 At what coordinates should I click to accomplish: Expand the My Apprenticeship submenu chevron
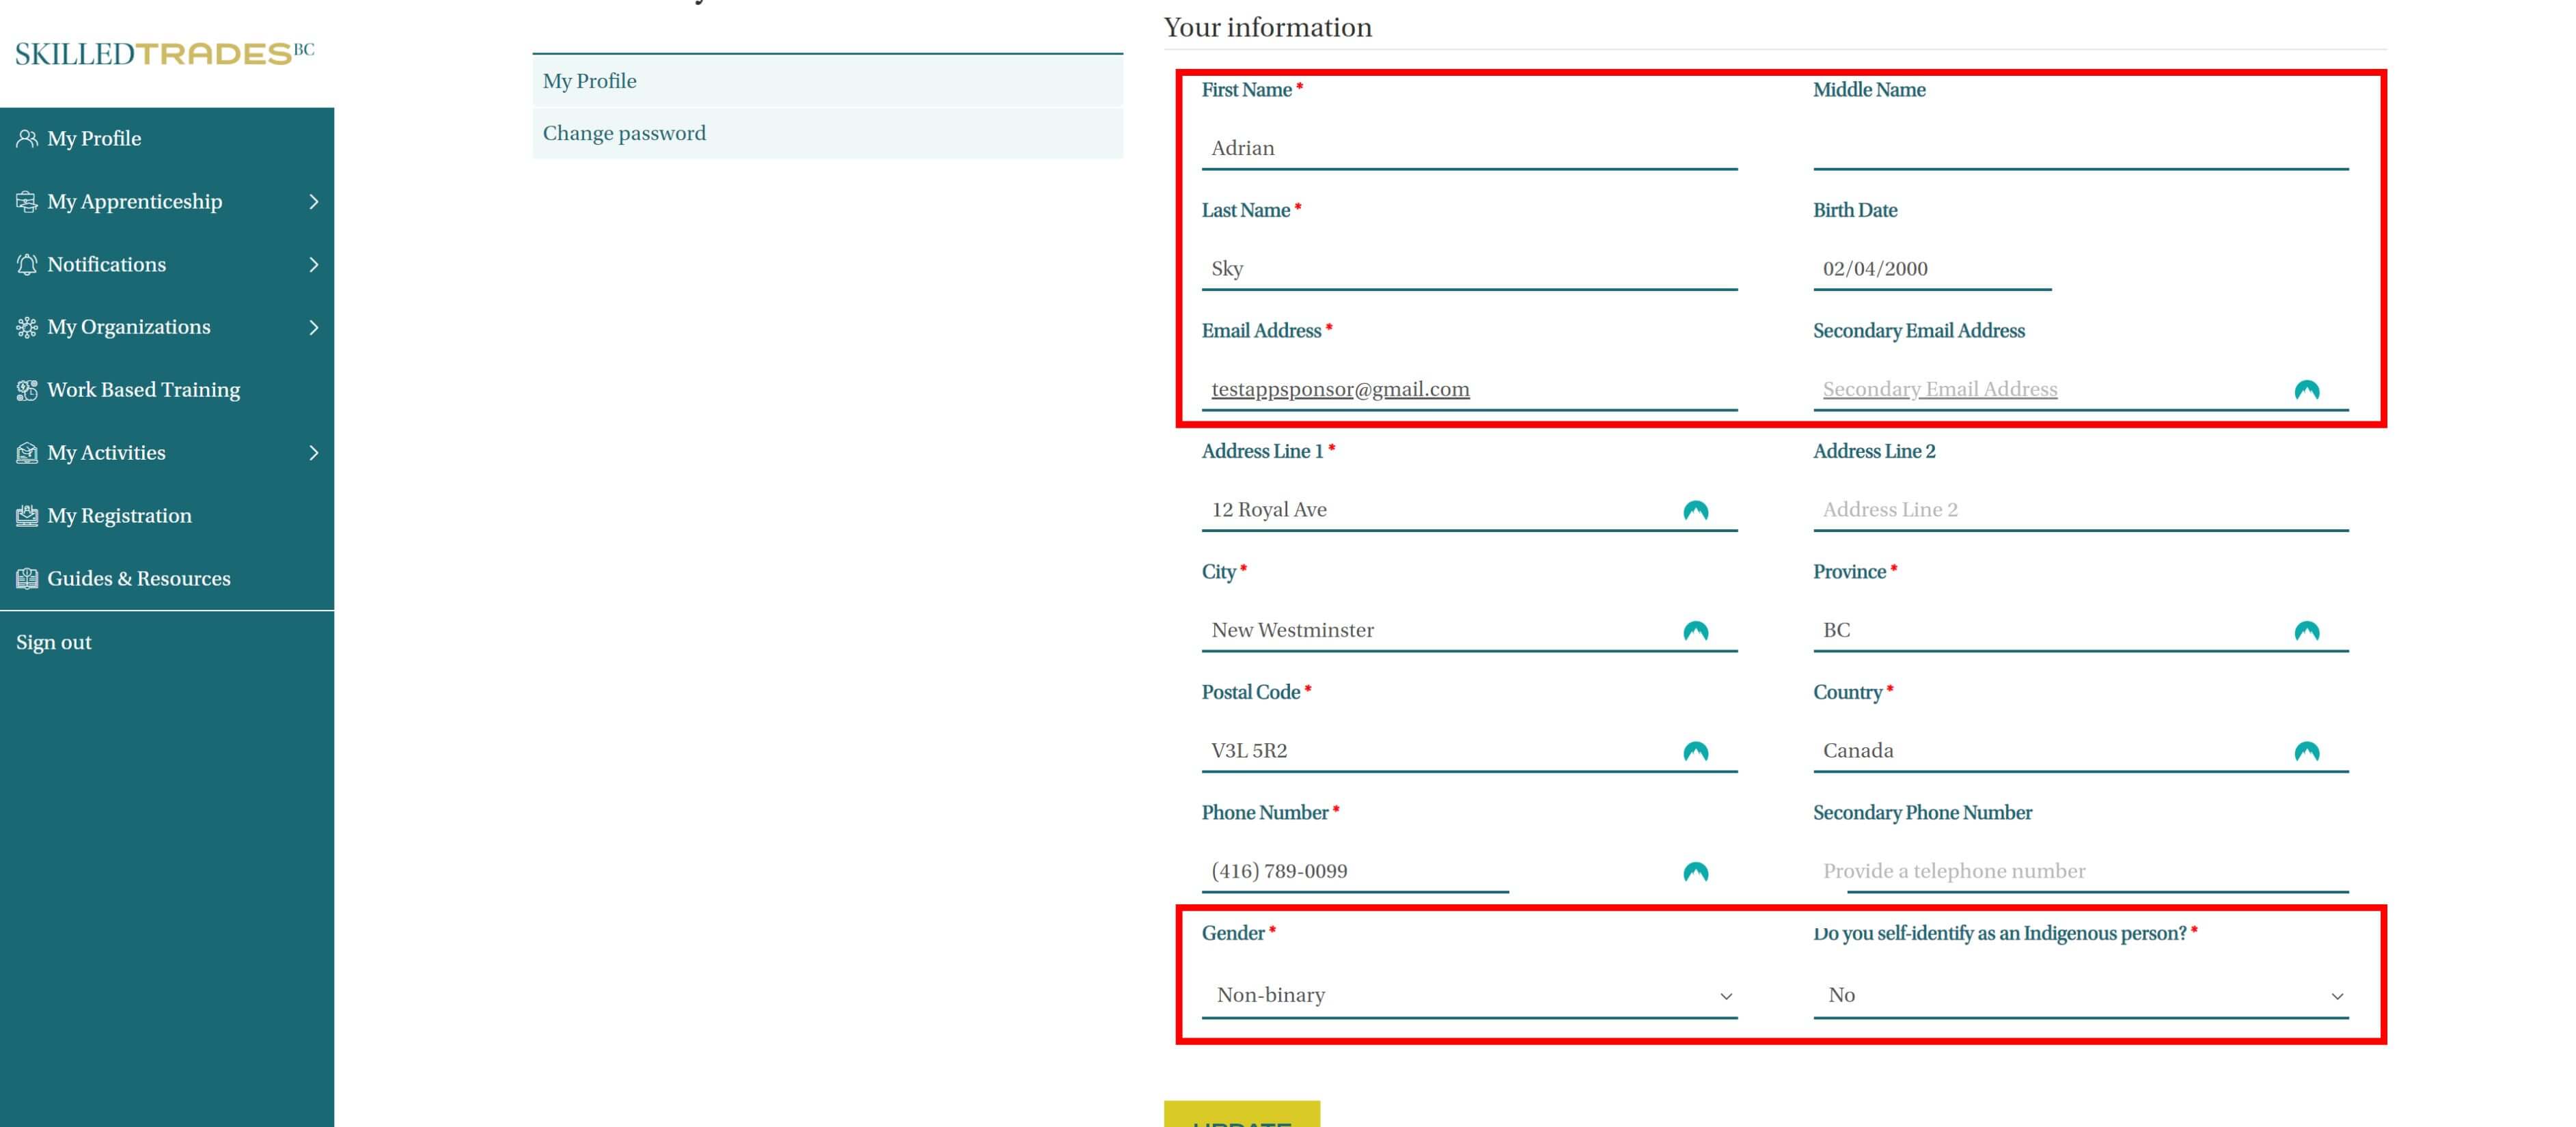(314, 202)
